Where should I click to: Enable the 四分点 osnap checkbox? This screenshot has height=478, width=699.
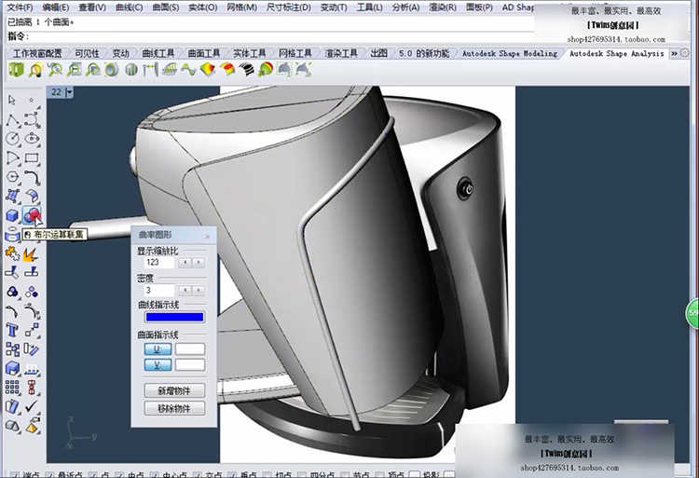click(302, 475)
